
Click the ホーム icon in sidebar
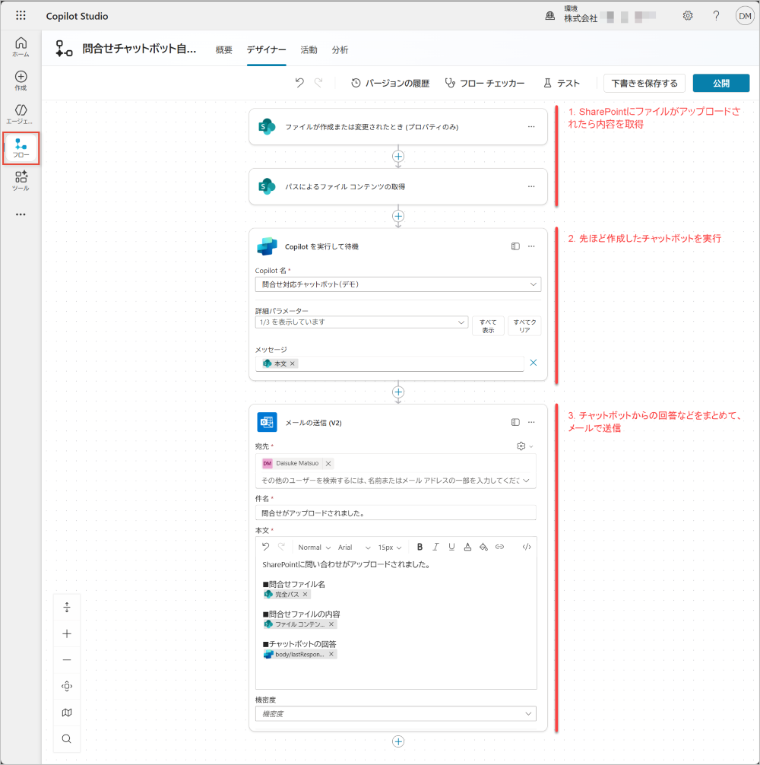[21, 47]
